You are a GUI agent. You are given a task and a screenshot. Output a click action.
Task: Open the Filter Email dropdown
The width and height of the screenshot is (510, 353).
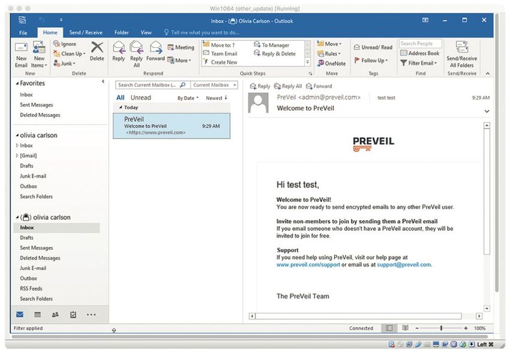point(419,63)
